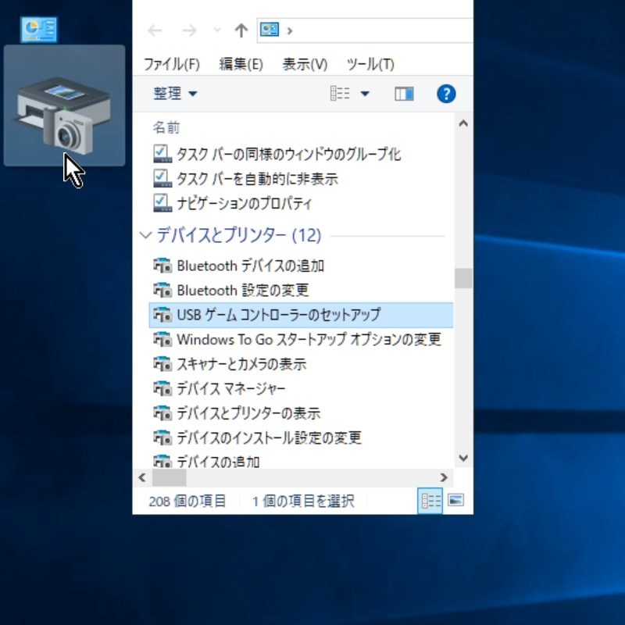Click the vertical scrollbar thumb
Viewport: 625px width, 625px height.
[x=463, y=278]
